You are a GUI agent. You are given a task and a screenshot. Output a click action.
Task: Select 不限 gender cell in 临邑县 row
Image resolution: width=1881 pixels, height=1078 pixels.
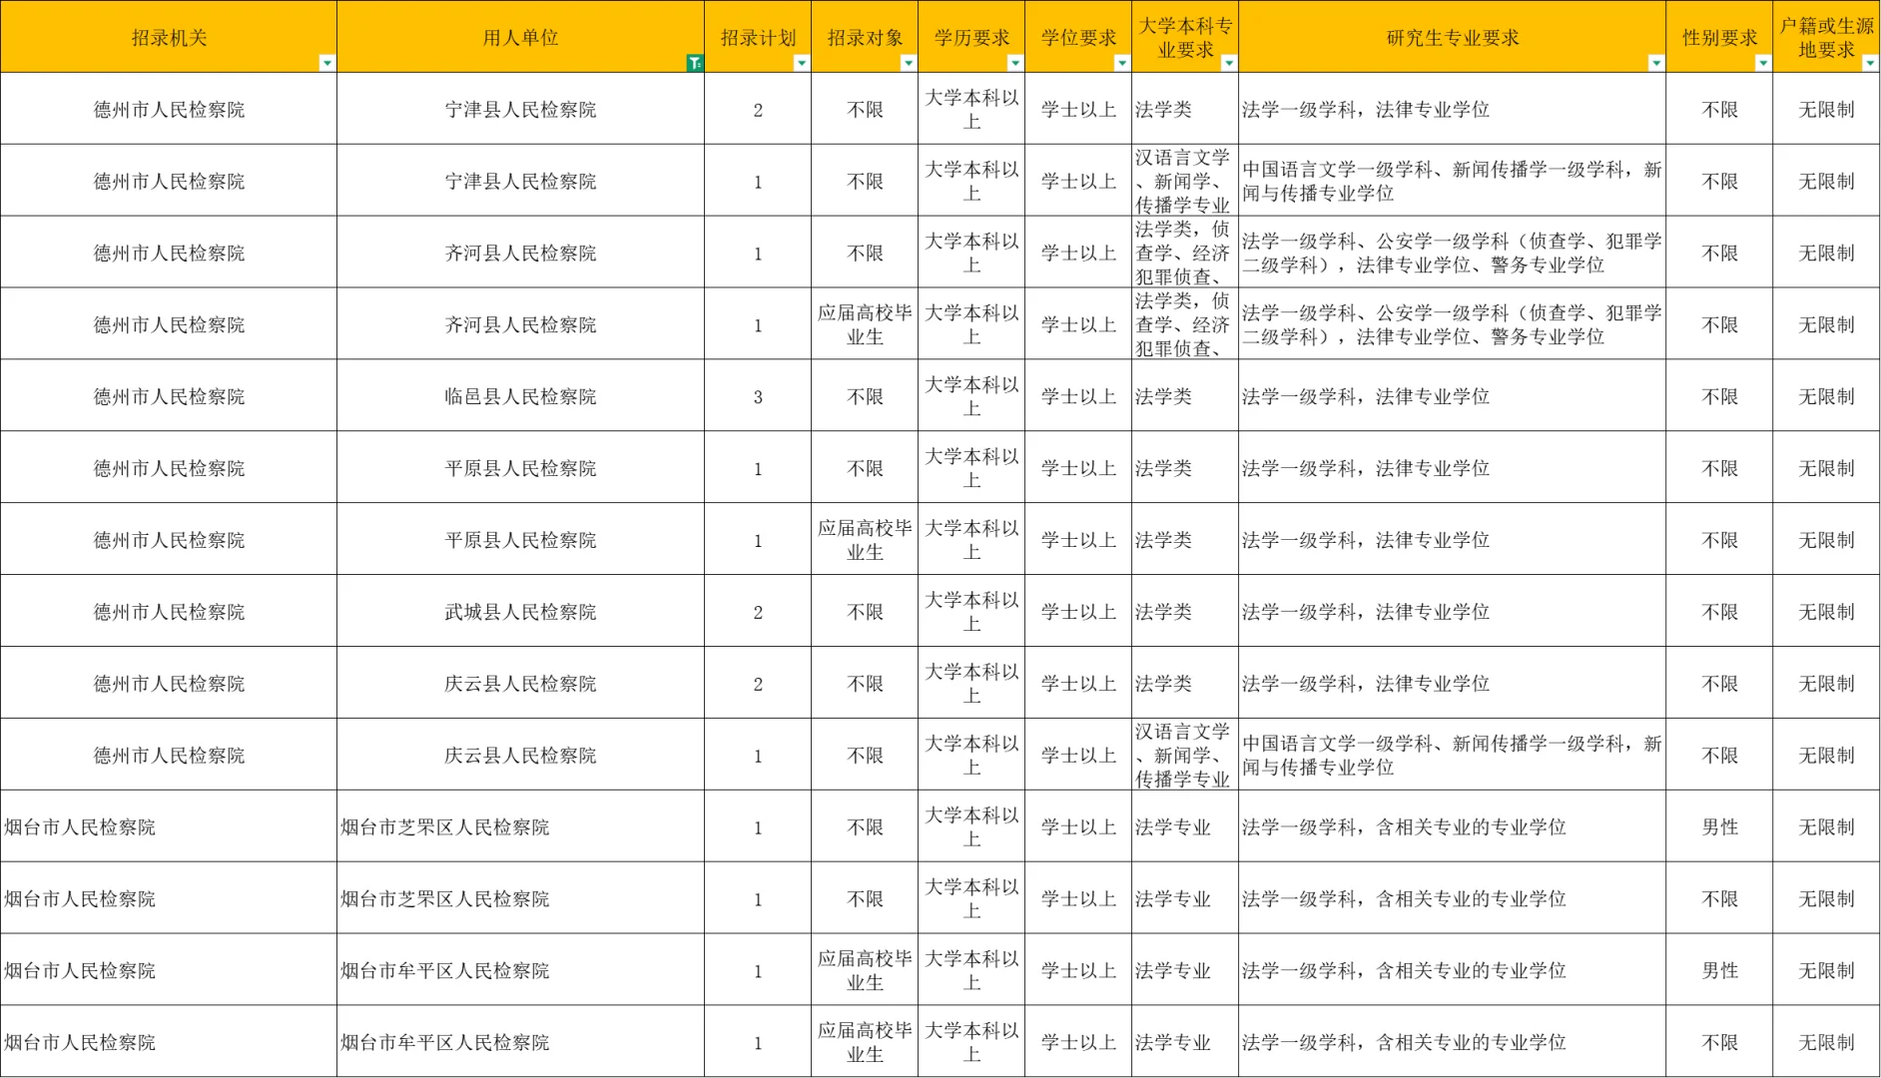click(1719, 396)
